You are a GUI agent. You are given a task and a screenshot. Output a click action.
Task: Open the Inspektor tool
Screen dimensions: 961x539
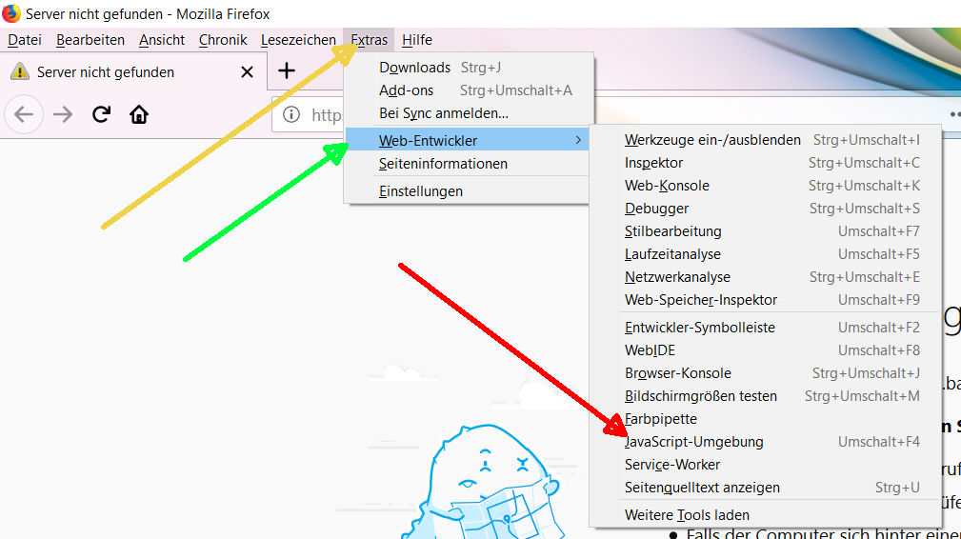click(766, 163)
